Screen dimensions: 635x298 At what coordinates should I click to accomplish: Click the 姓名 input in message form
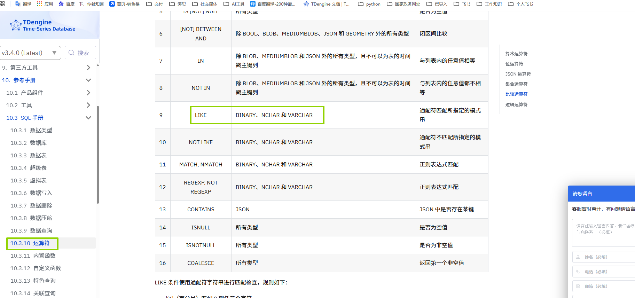click(x=606, y=257)
